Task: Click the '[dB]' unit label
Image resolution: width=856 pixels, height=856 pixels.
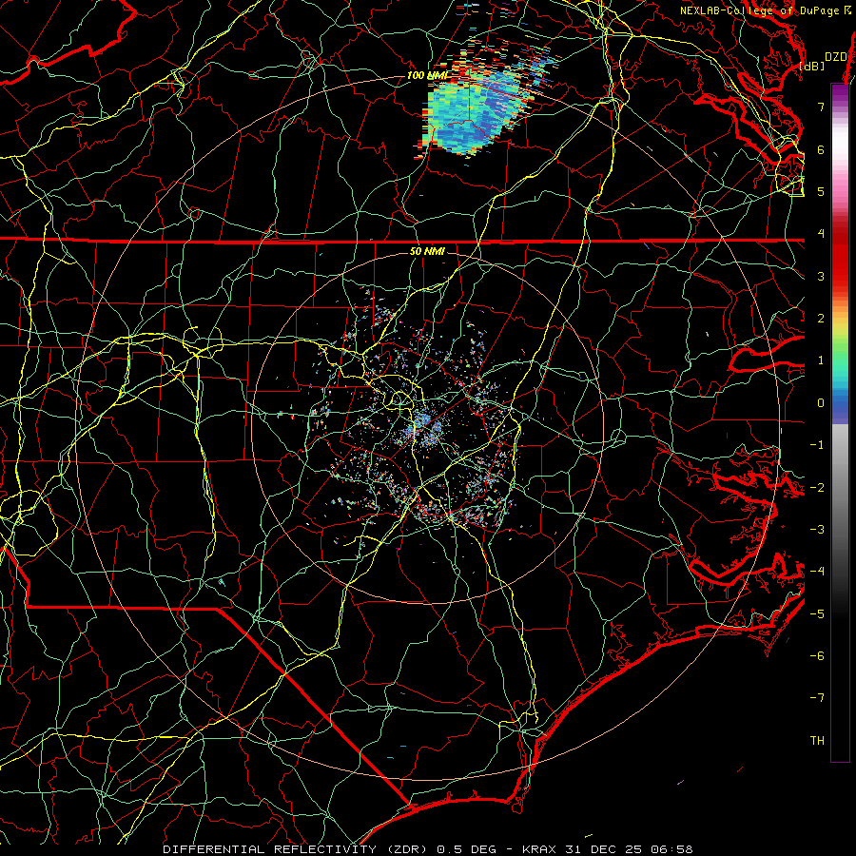Action: pyautogui.click(x=812, y=66)
